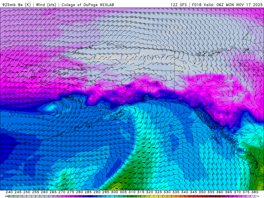Click the 350 colorbar label
The image size is (264, 198).
202,192
